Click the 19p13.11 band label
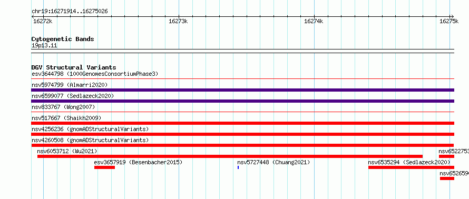 pos(44,46)
